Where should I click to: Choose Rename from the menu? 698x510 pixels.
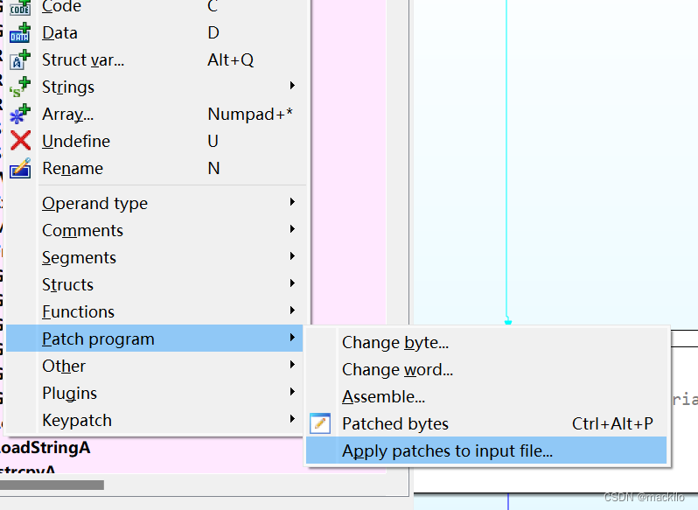[156, 168]
